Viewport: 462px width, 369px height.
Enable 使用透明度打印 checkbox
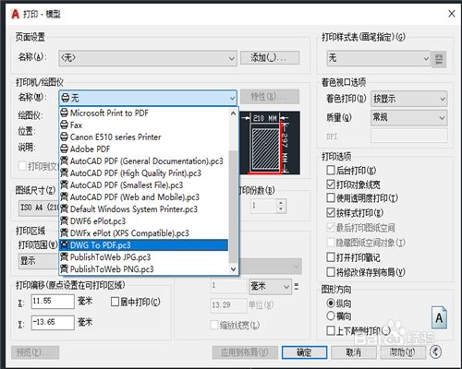click(331, 197)
